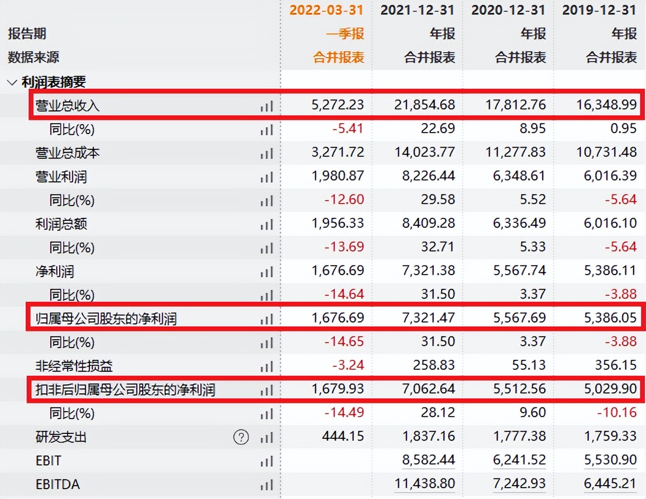Click the 5,272.23 revenue value
The height and width of the screenshot is (499, 646).
(x=337, y=105)
